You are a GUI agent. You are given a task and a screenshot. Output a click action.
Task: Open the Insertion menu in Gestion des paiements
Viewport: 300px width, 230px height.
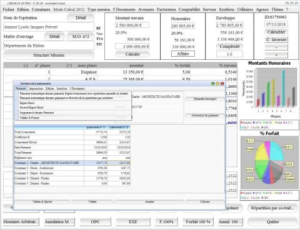pyautogui.click(x=62, y=89)
